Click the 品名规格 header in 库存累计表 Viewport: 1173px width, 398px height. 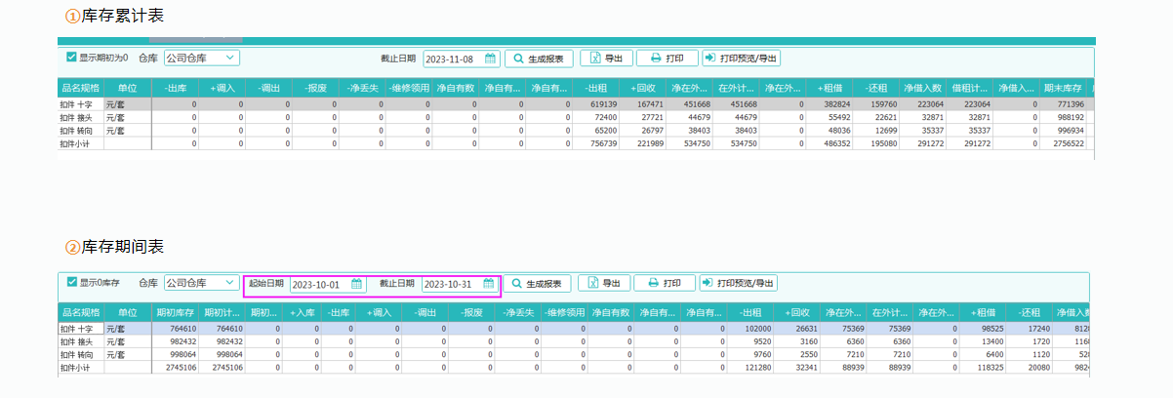[80, 88]
